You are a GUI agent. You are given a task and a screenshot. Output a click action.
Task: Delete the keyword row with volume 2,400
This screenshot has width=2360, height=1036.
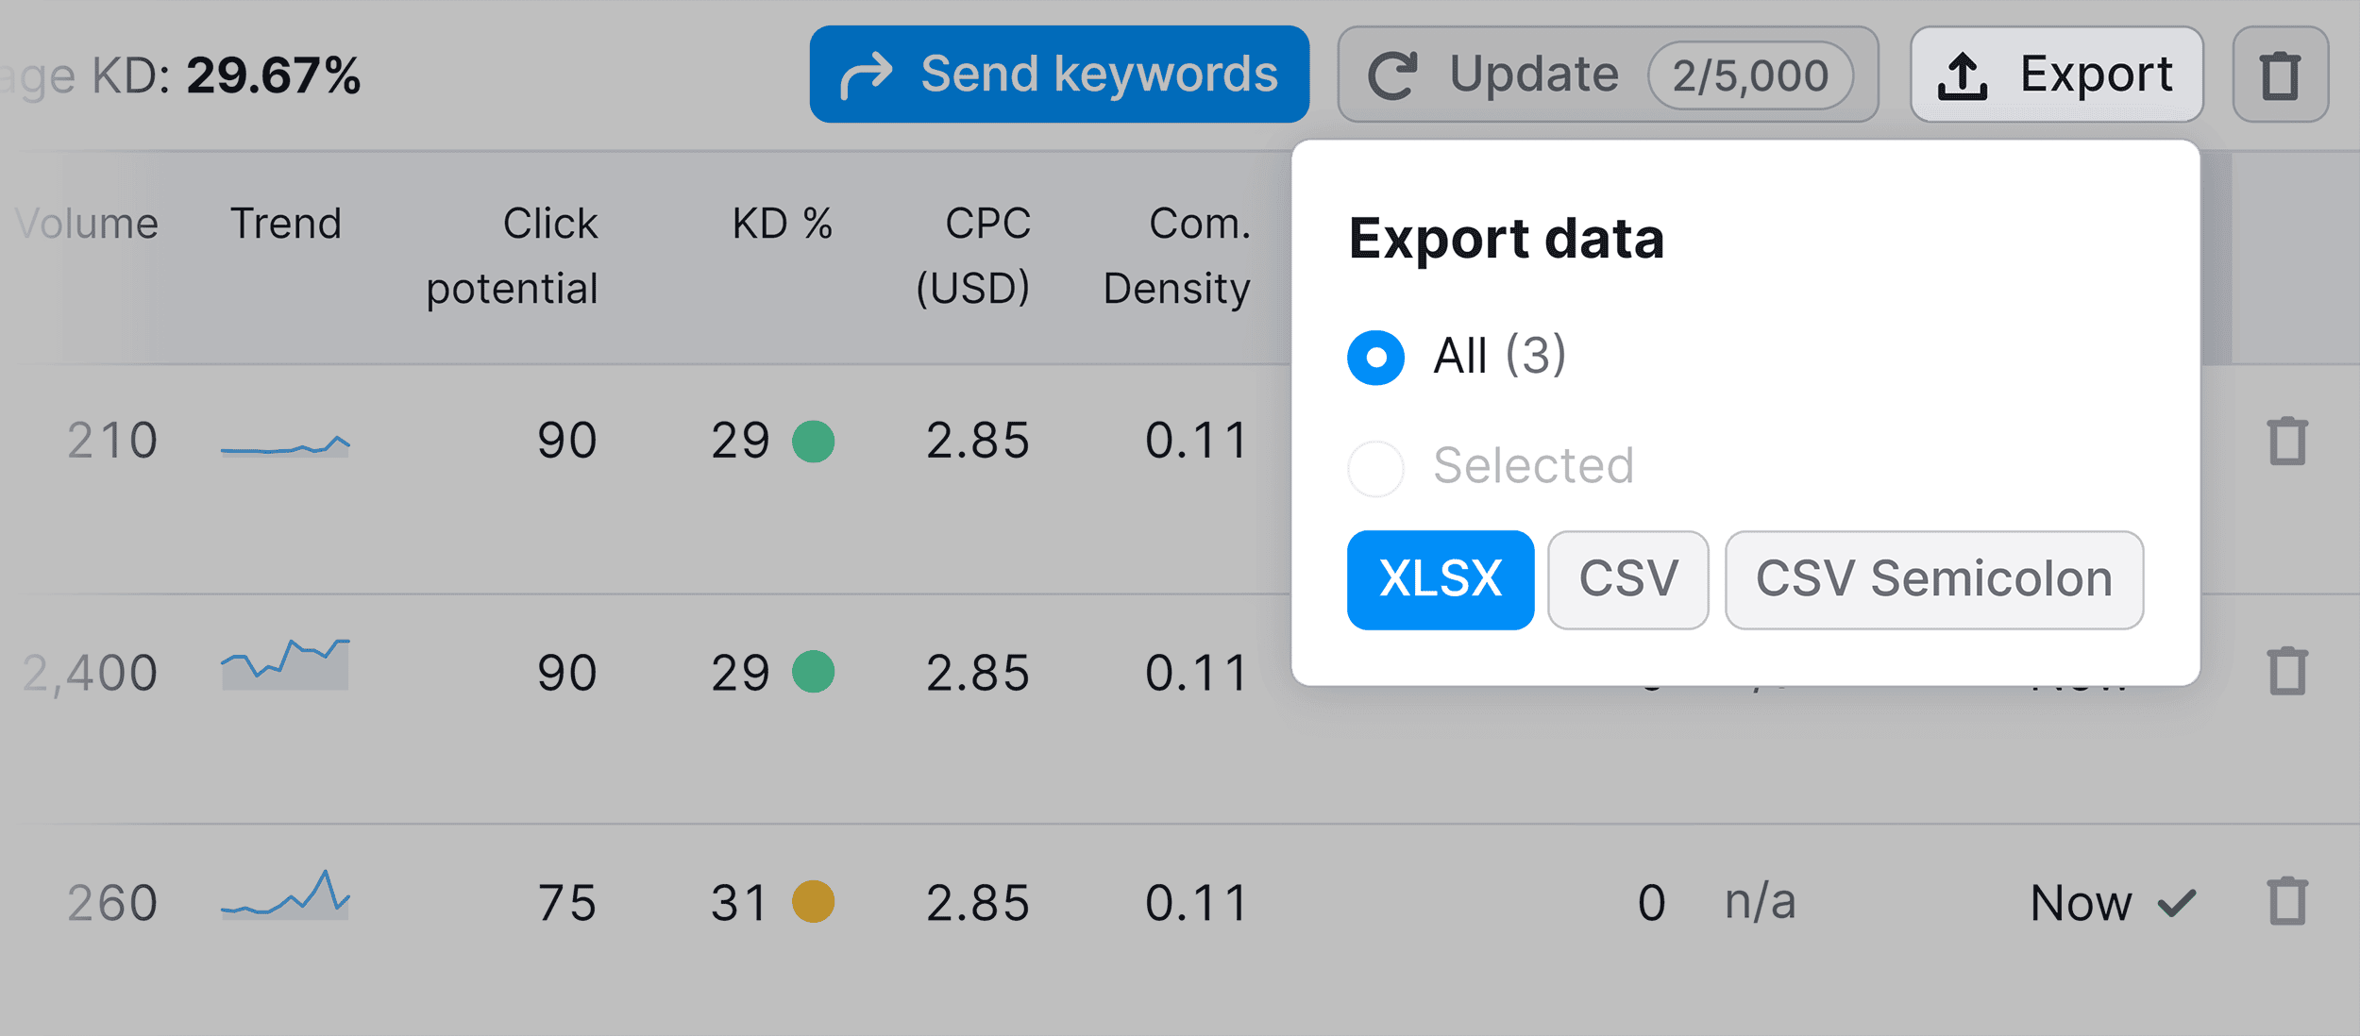coord(2287,671)
